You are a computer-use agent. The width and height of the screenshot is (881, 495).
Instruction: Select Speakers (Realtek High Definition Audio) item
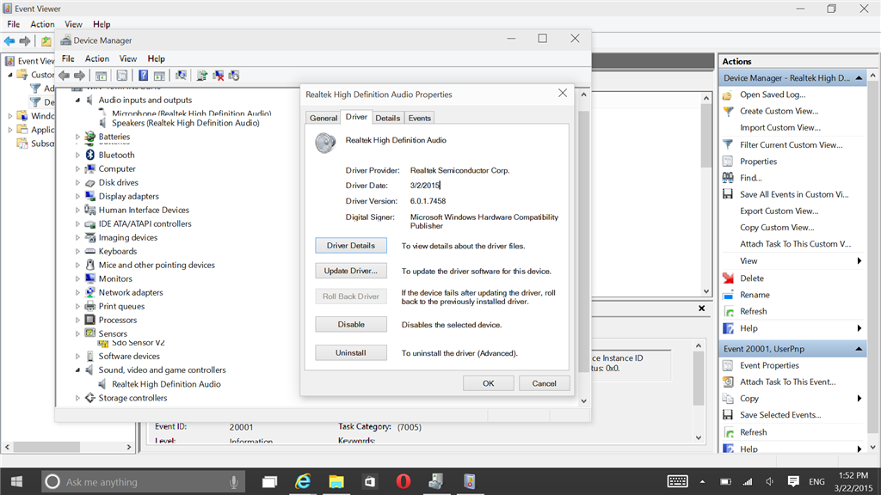tap(186, 123)
